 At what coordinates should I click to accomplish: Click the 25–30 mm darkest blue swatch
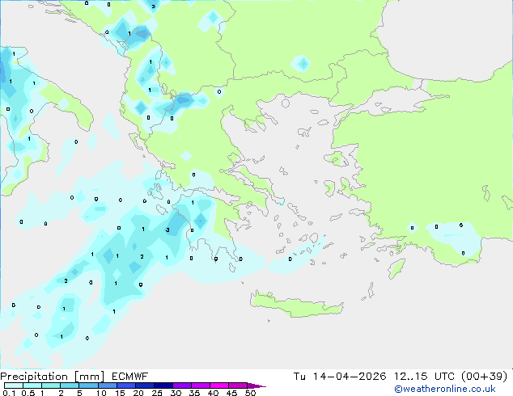163,385
